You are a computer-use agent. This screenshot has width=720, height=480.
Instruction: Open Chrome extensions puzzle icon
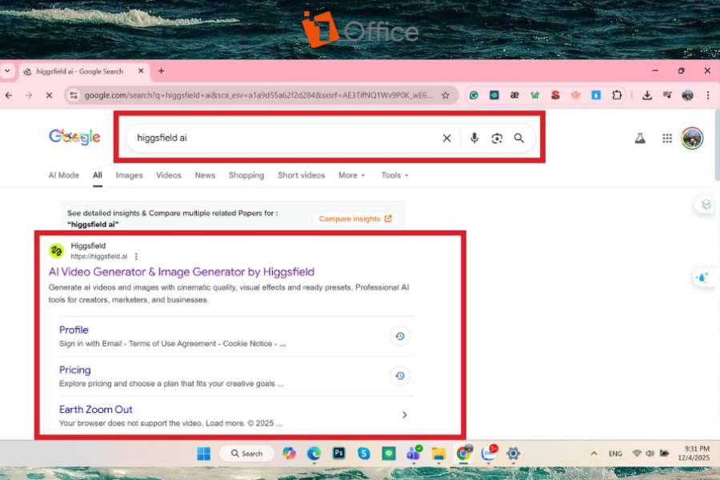[x=617, y=95]
